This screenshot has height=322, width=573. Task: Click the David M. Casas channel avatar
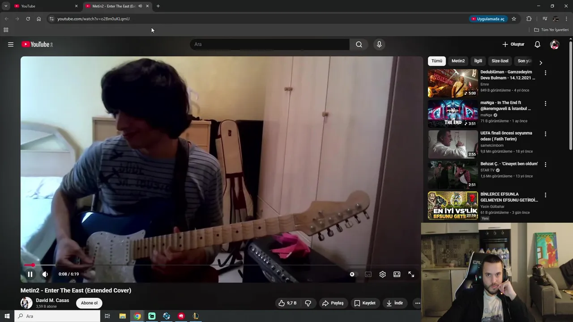click(x=26, y=303)
